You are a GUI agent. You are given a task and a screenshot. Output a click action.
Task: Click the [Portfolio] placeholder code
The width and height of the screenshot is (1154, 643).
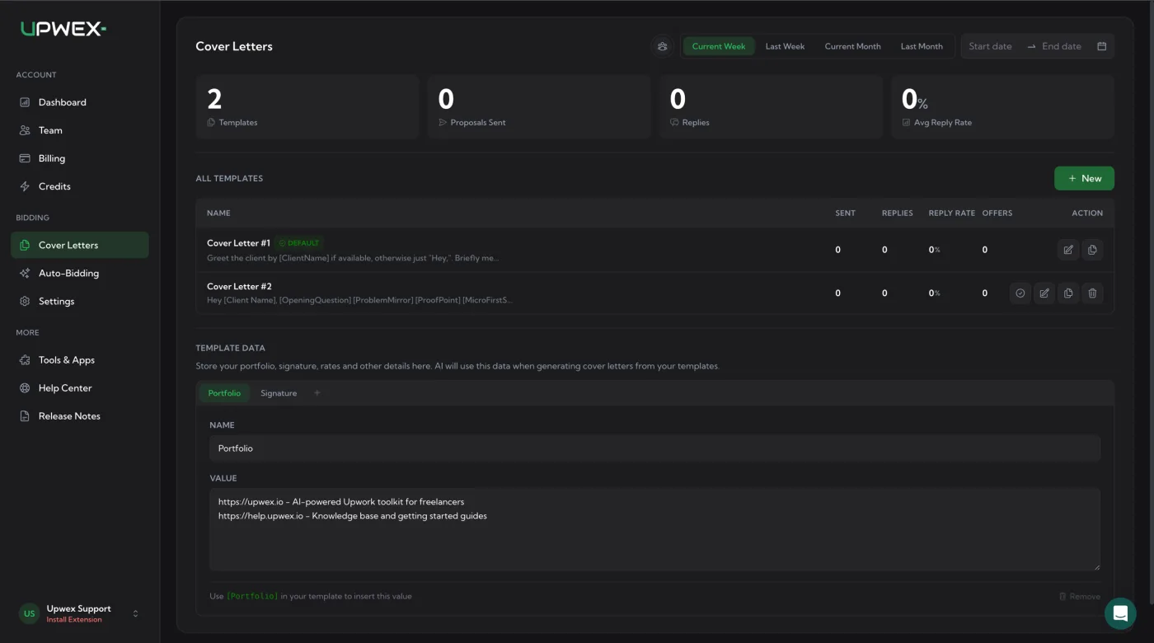pyautogui.click(x=252, y=596)
